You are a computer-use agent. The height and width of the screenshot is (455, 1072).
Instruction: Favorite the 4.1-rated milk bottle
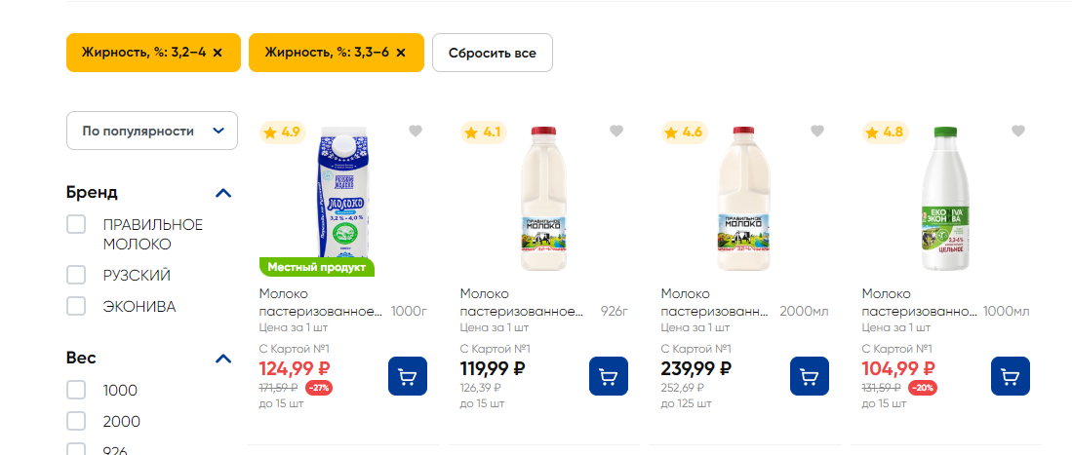616,132
